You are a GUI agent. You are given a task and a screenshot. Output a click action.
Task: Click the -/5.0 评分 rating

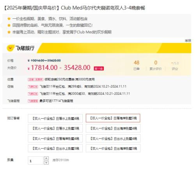click(x=175, y=66)
